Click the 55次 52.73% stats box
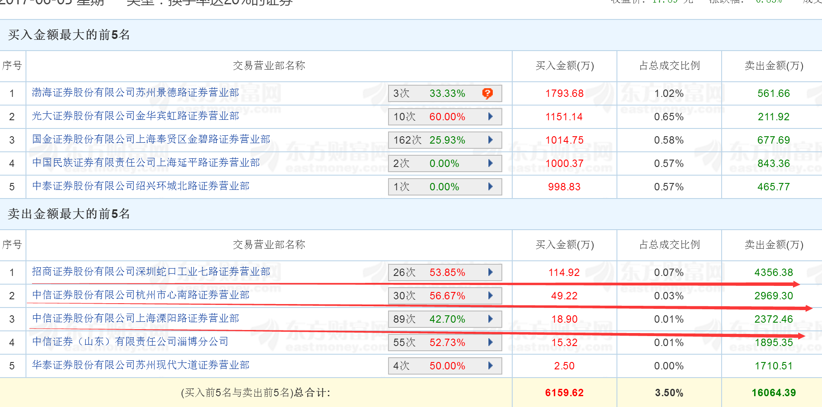Image resolution: width=822 pixels, height=407 pixels. (445, 343)
